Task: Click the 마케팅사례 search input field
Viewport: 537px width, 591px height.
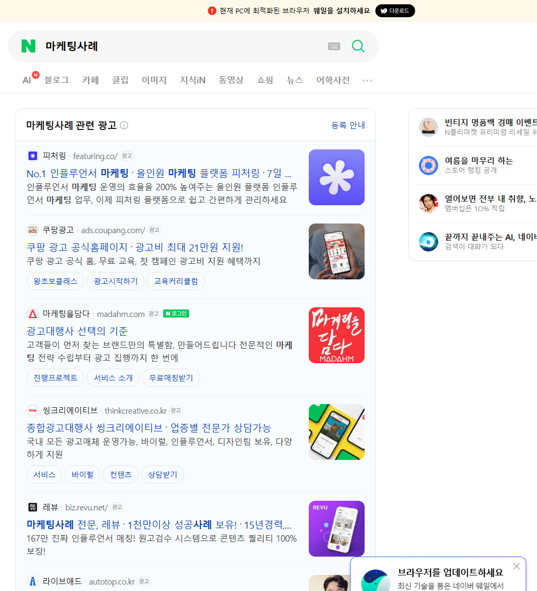Action: (183, 46)
